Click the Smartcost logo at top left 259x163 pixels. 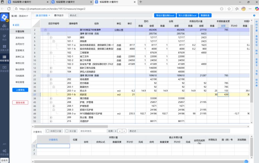(x=5, y=17)
